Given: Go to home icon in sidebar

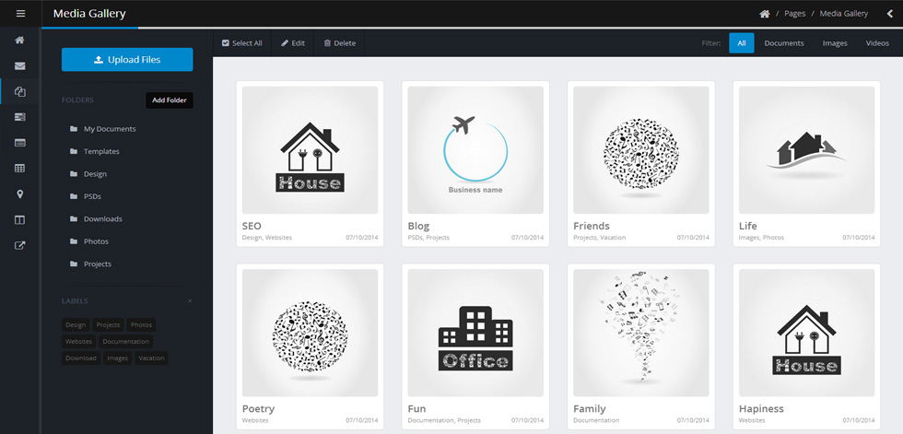Looking at the screenshot, I should click(20, 41).
